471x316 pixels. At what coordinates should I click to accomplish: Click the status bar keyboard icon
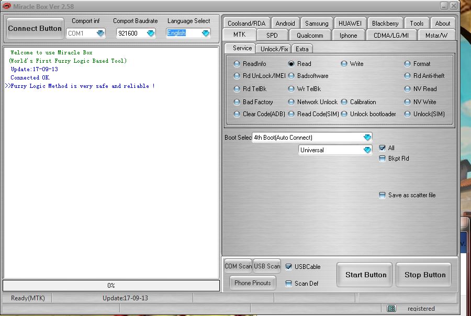391,309
